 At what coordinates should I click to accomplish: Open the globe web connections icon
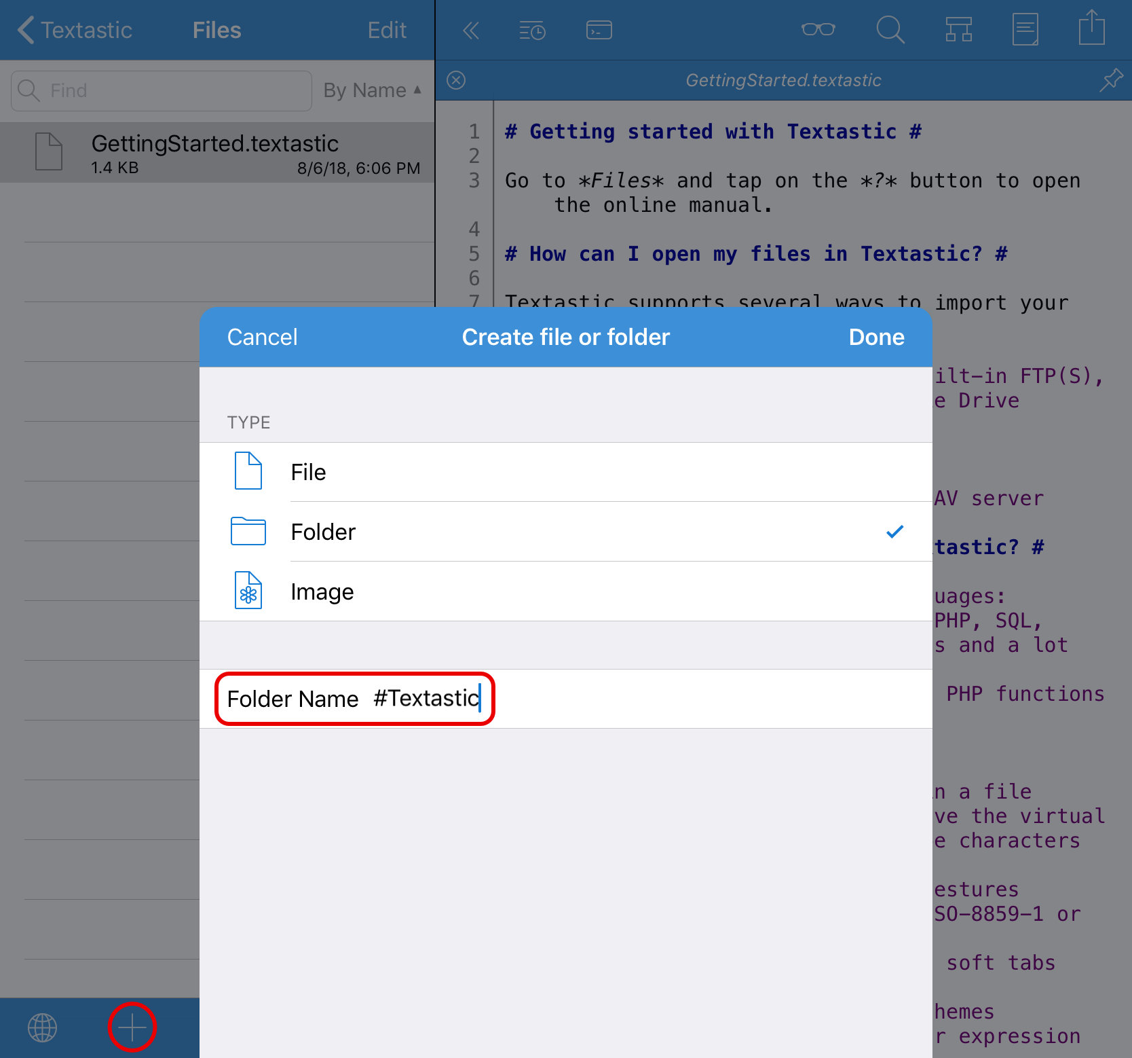[x=42, y=1027]
